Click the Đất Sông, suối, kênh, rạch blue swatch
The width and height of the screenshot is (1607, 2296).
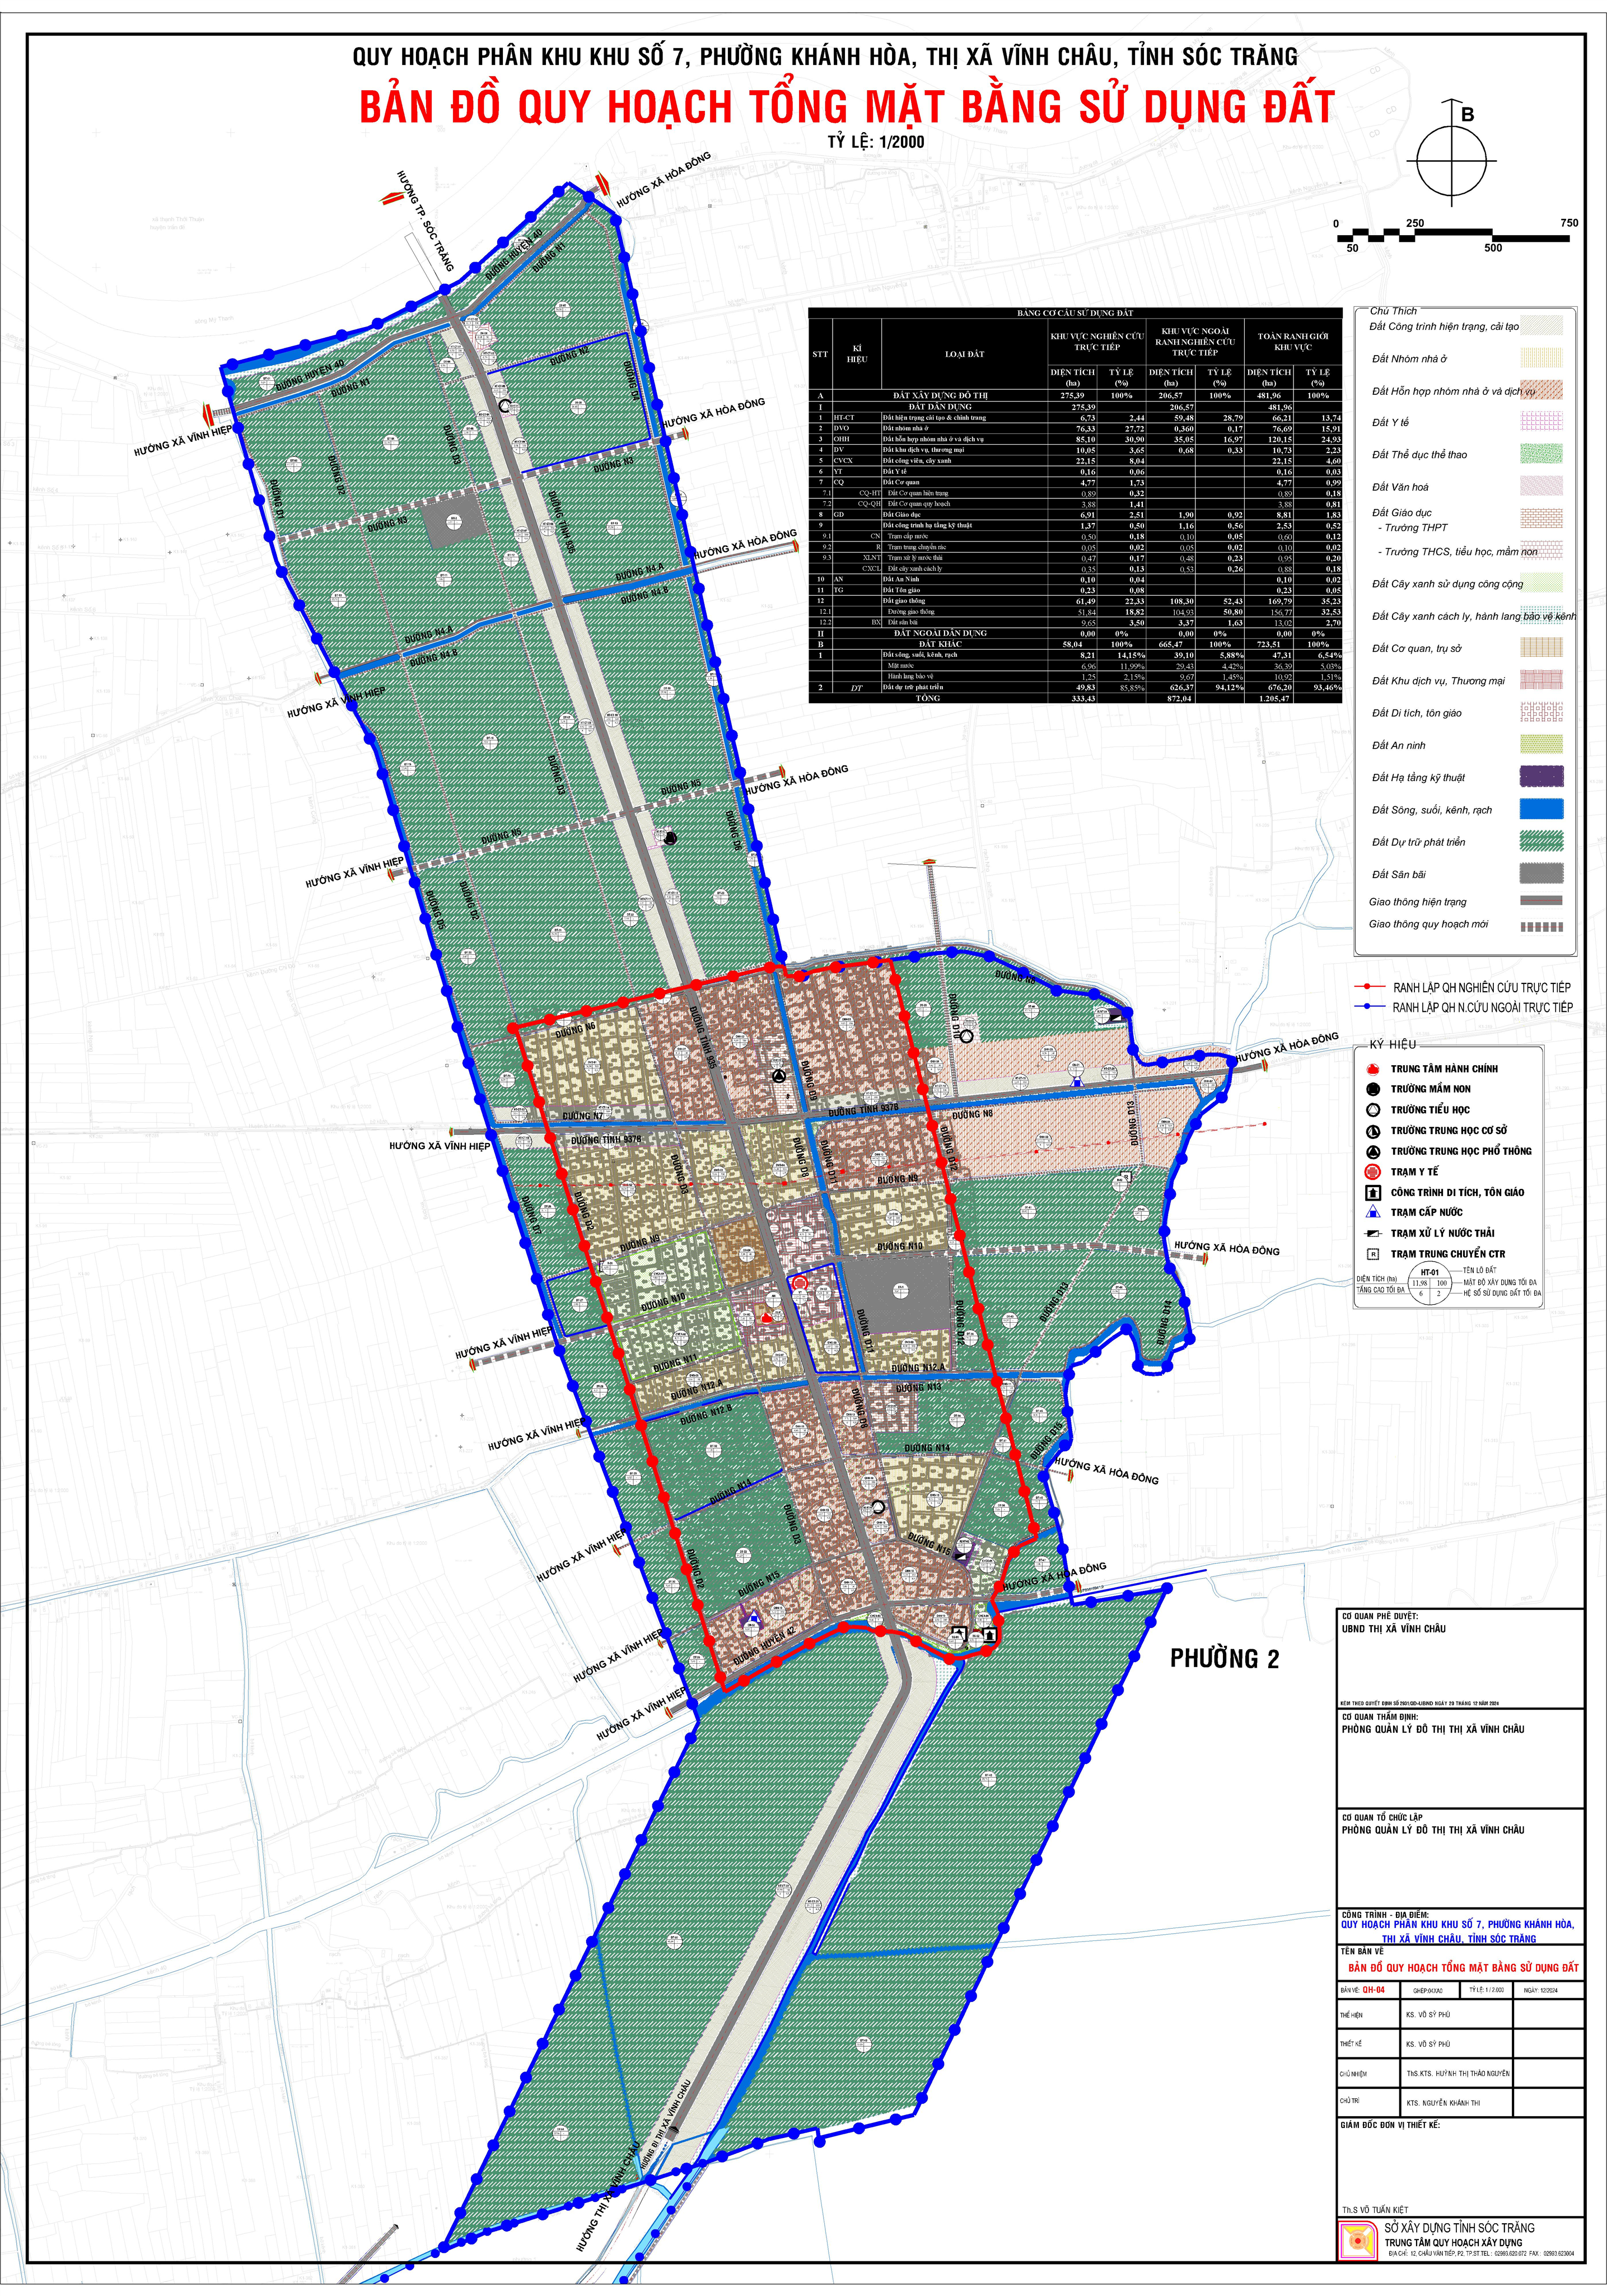click(1541, 809)
